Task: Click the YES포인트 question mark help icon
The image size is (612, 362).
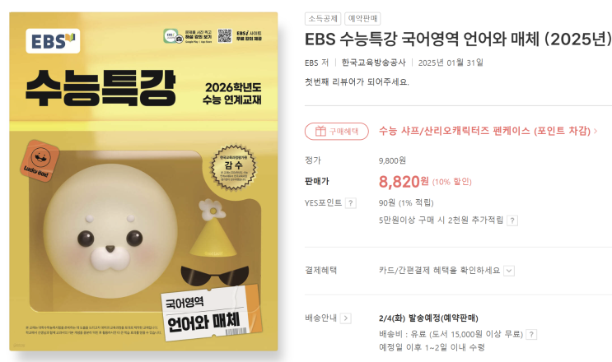Action: [x=351, y=203]
